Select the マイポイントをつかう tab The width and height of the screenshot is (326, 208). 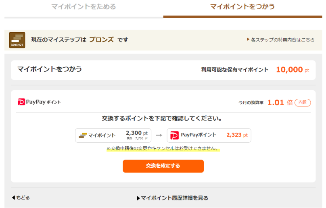(x=242, y=6)
